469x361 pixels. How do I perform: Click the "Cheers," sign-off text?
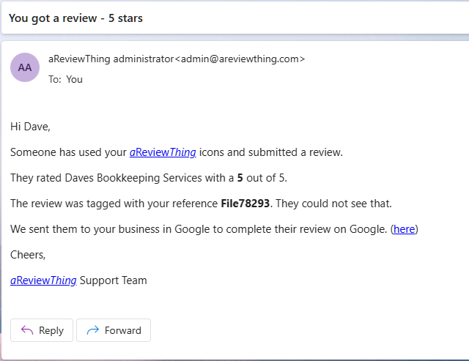click(x=28, y=254)
